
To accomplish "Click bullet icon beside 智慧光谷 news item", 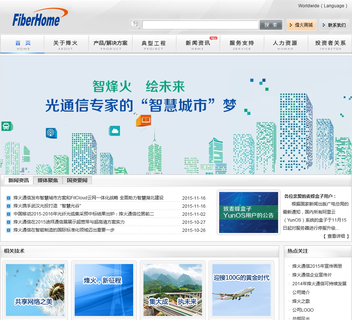I will coord(8,206).
